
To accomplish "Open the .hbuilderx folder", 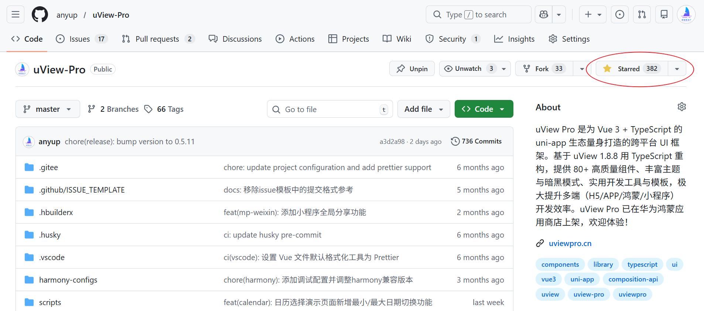I will (56, 212).
